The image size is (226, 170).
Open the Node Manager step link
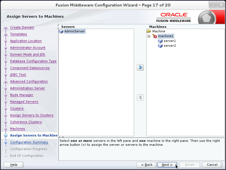tap(21, 95)
